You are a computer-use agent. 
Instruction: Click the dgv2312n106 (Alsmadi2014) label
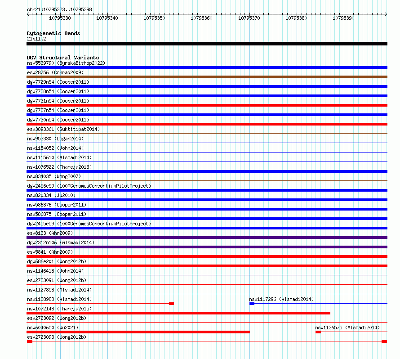tap(61, 242)
